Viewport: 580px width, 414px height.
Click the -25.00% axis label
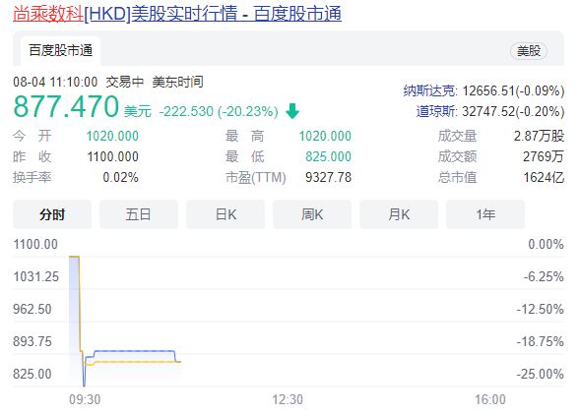click(541, 374)
